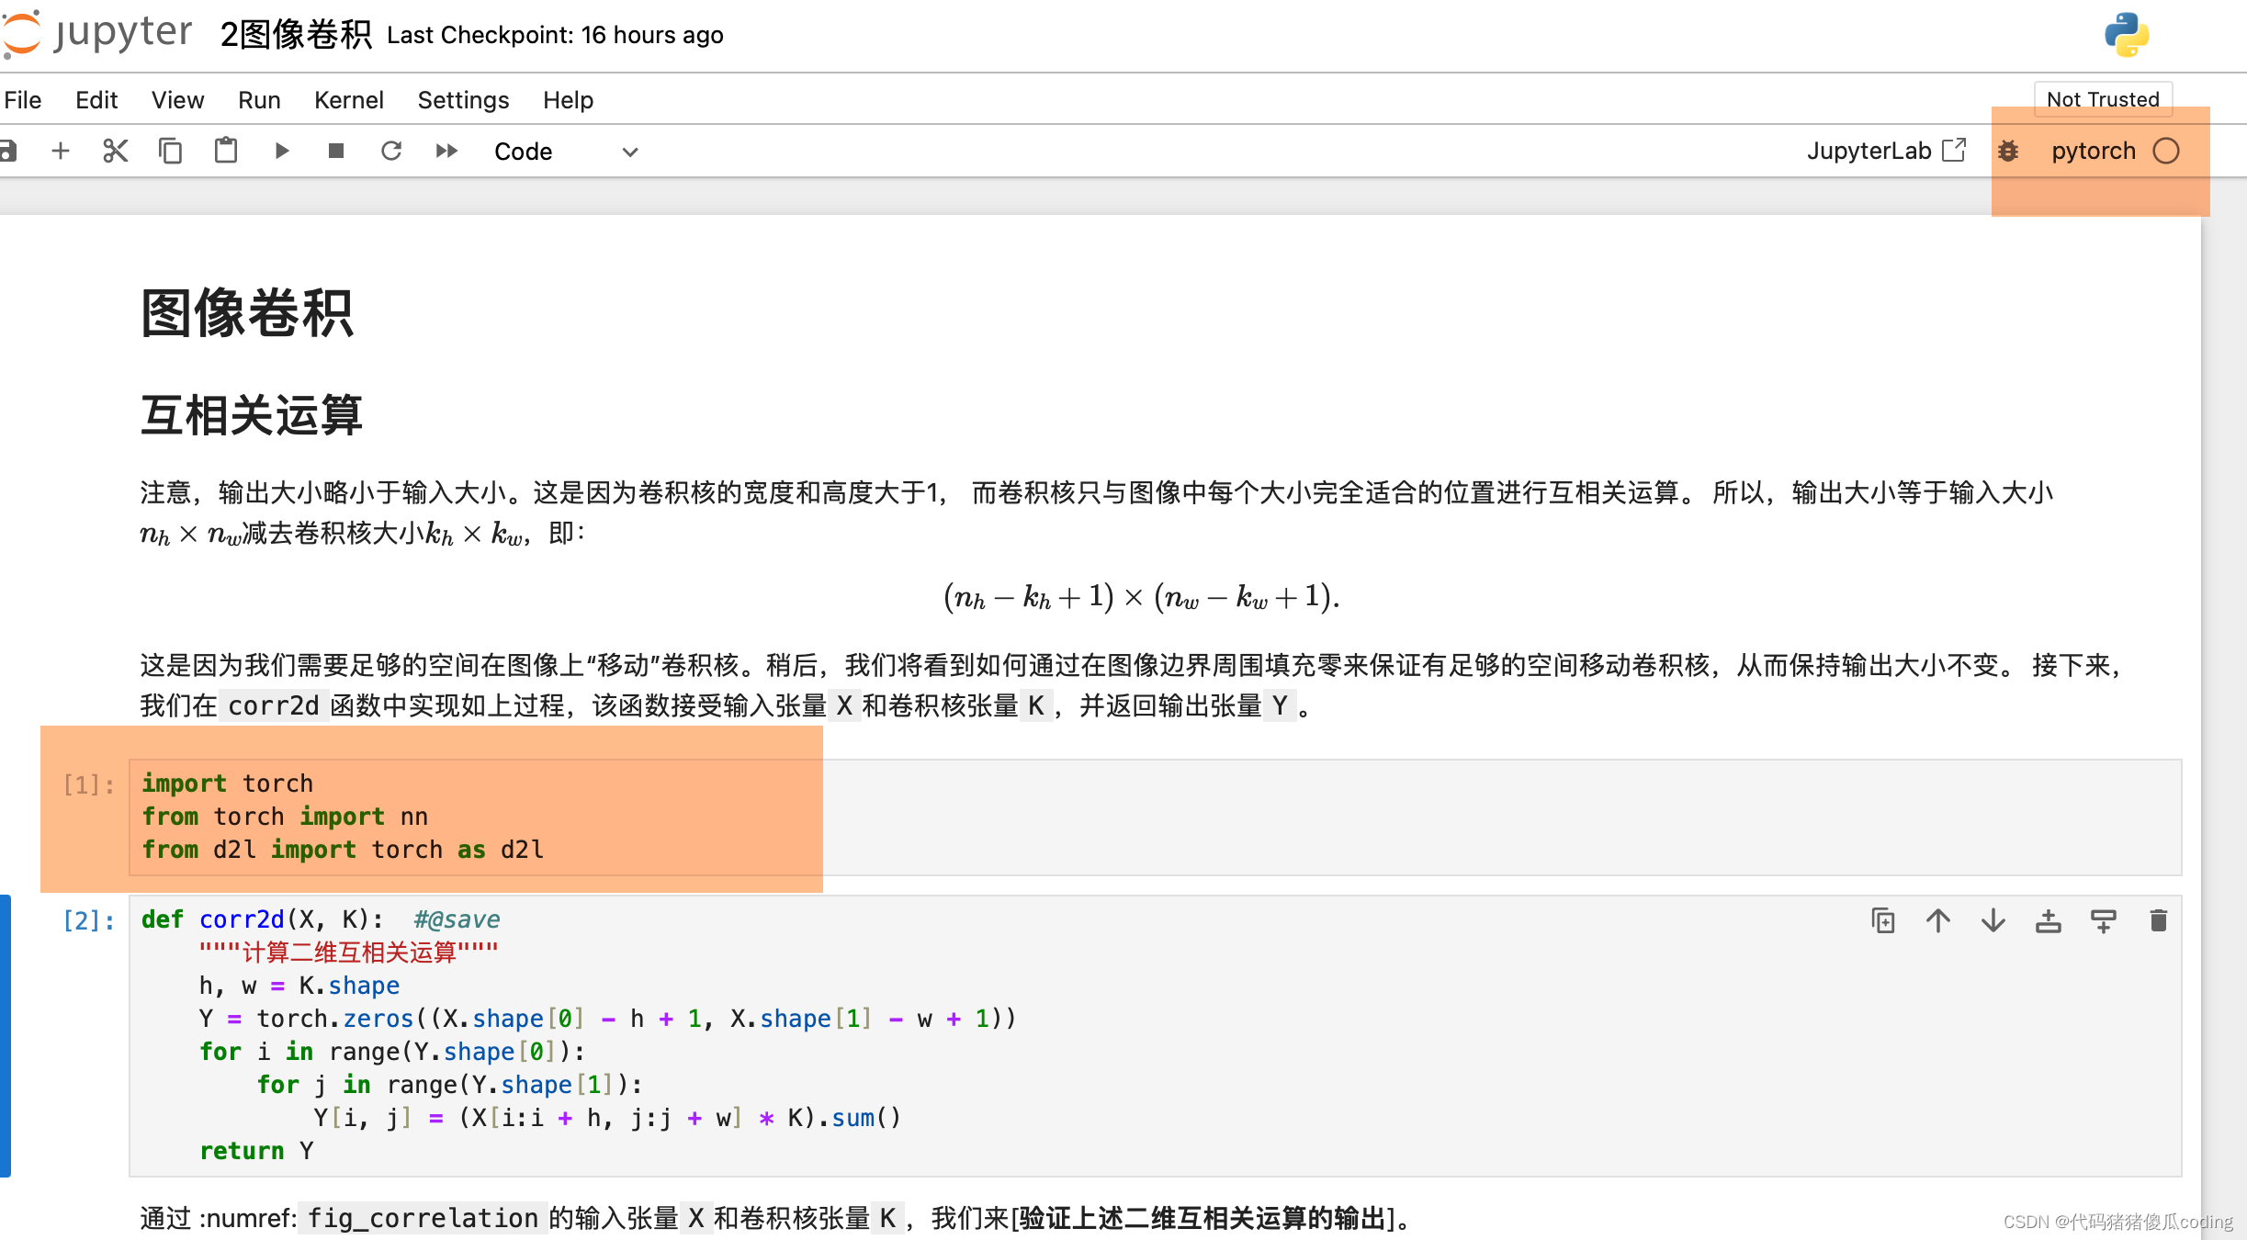
Task: Open the cell type dropdown showing Code
Action: pos(566,152)
